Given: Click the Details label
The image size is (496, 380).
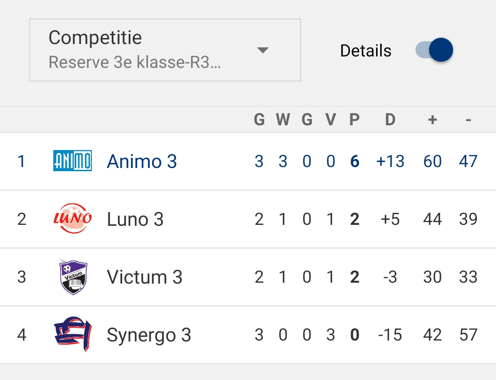Looking at the screenshot, I should coord(366,50).
